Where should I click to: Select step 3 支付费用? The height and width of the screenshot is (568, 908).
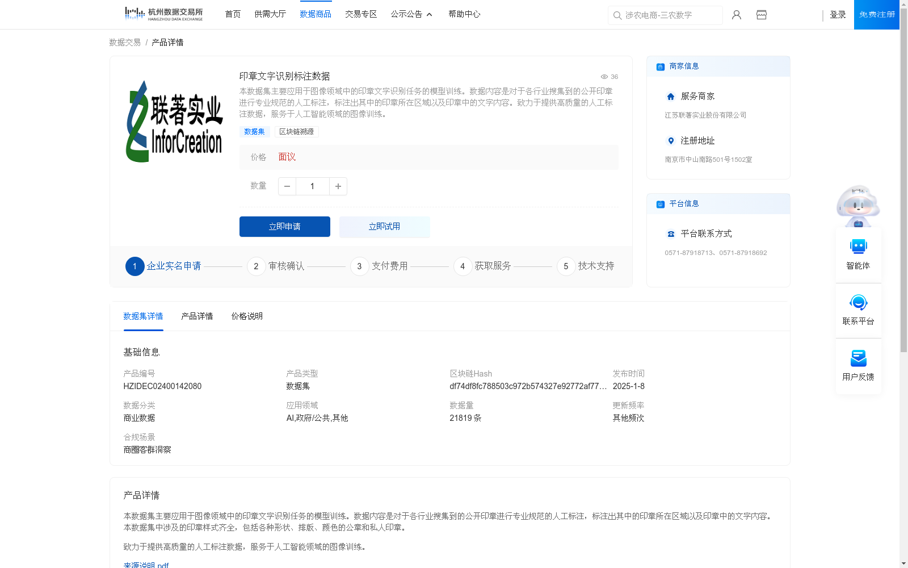(x=379, y=266)
